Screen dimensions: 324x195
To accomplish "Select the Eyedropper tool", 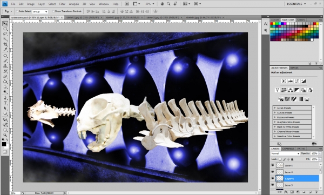I will click(5, 49).
